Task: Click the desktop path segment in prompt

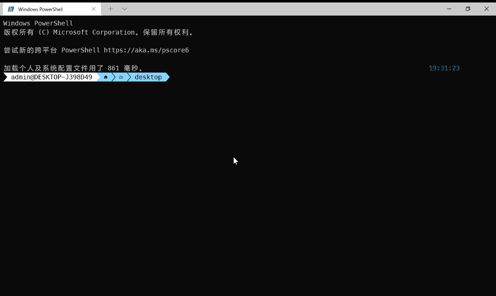Action: [148, 77]
